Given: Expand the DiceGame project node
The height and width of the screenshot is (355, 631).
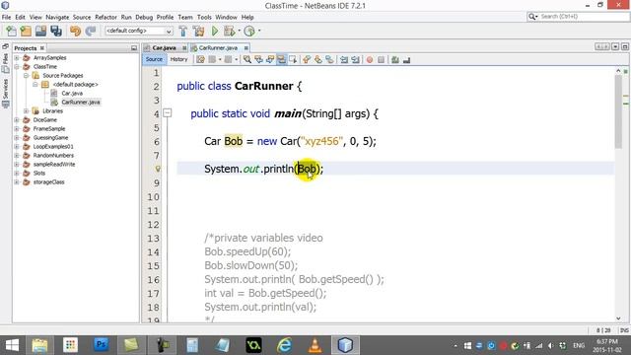Looking at the screenshot, I should tap(17, 120).
